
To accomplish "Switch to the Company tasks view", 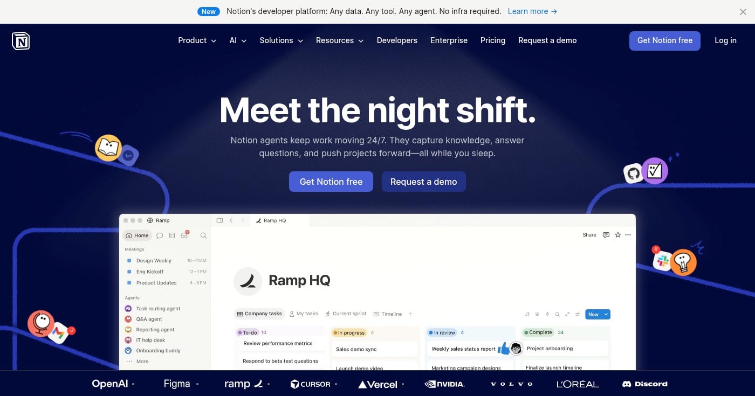I will coord(259,314).
